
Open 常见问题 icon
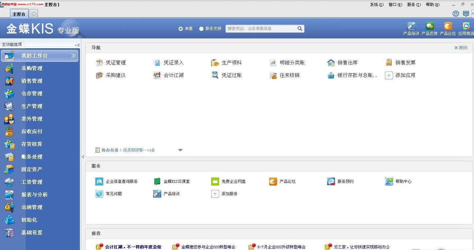[x=99, y=194]
